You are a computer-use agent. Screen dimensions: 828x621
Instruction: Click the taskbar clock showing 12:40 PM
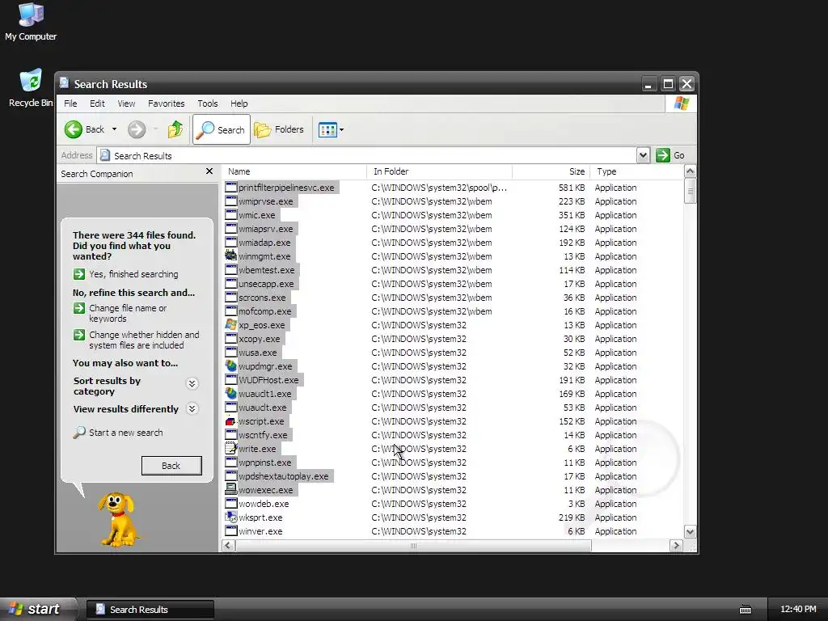click(798, 610)
